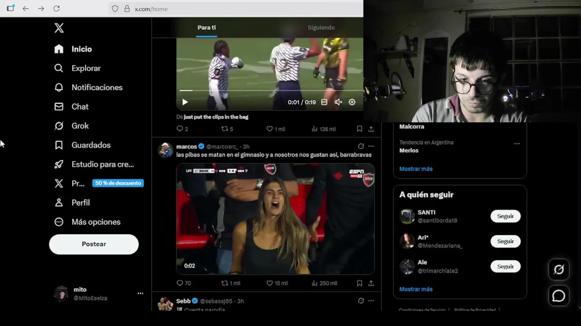Open options for Merlos trend

[x=517, y=144]
